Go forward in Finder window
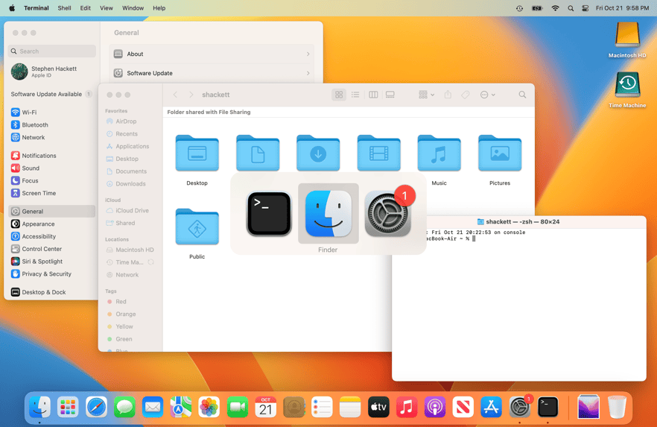The width and height of the screenshot is (657, 427). [191, 95]
